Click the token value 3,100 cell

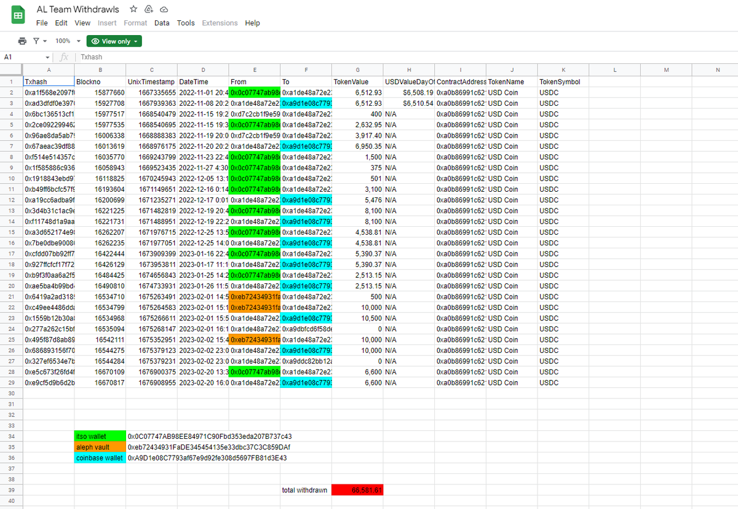(358, 189)
